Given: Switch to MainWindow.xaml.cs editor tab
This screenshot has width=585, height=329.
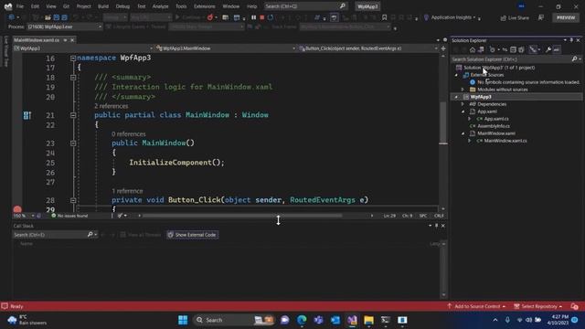Looking at the screenshot, I should click(37, 40).
